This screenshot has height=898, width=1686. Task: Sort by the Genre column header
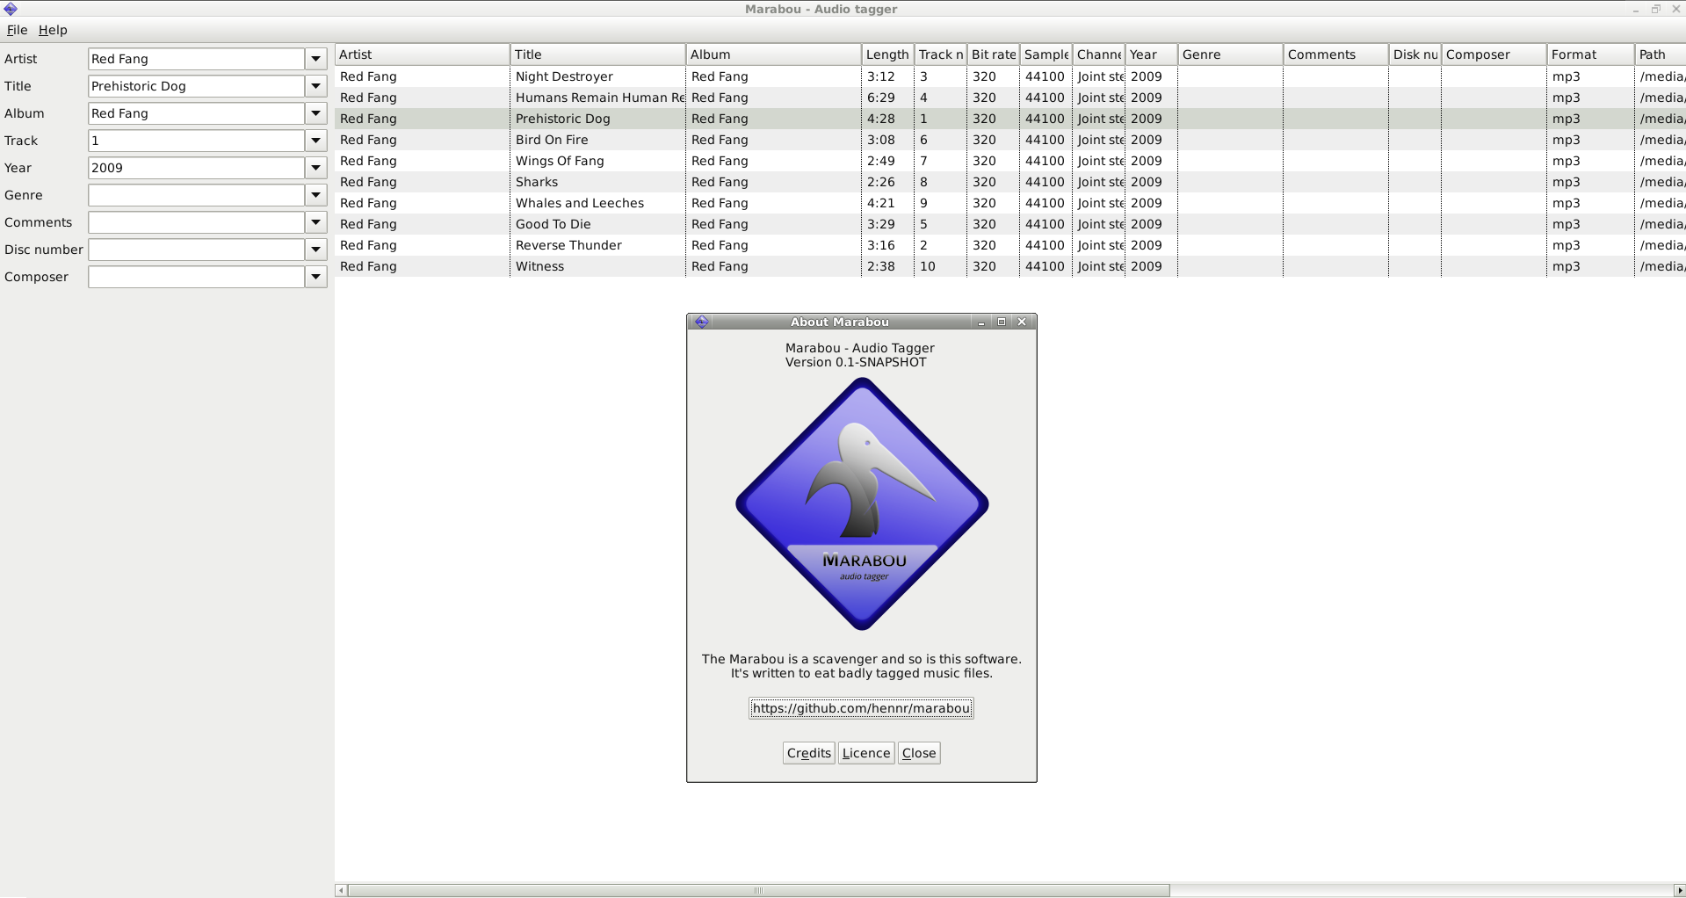(x=1230, y=54)
